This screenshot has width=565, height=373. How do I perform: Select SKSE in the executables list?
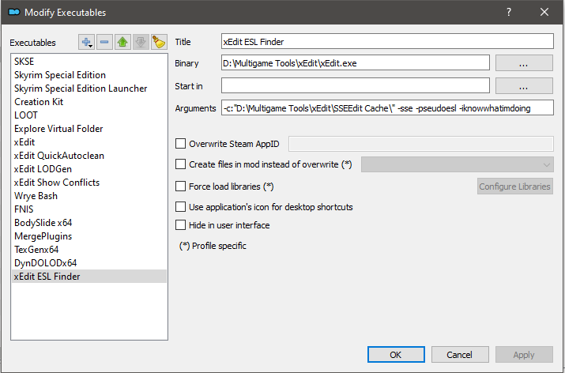click(x=24, y=61)
